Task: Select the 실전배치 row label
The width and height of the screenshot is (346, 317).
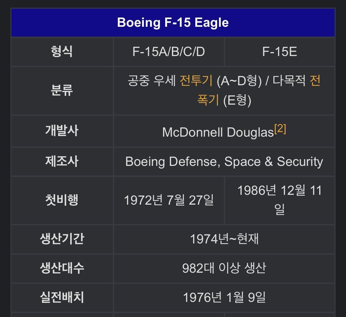Action: (x=62, y=298)
